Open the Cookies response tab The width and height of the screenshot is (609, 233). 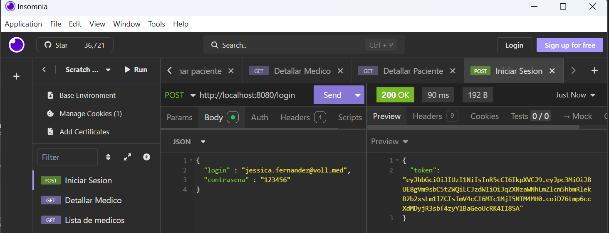pyautogui.click(x=485, y=116)
